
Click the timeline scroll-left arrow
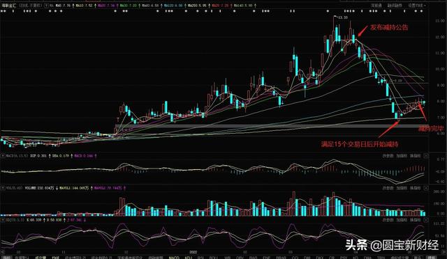(x=3, y=252)
